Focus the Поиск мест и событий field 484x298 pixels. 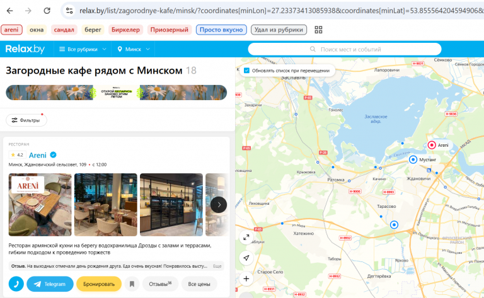345,49
